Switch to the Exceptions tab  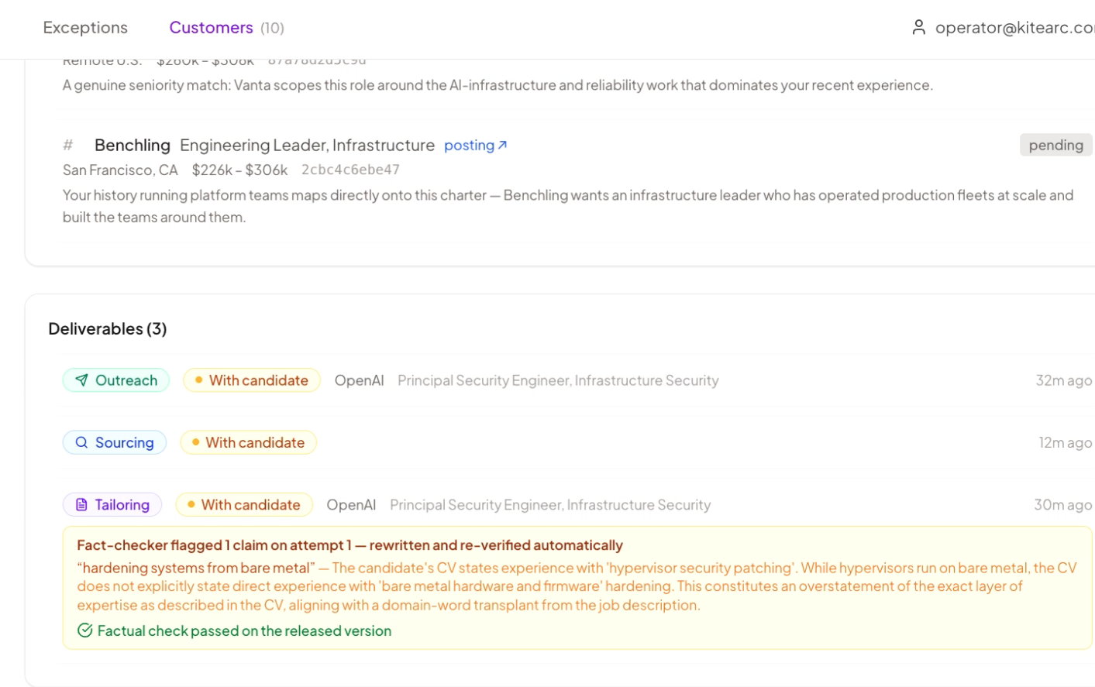(x=85, y=28)
